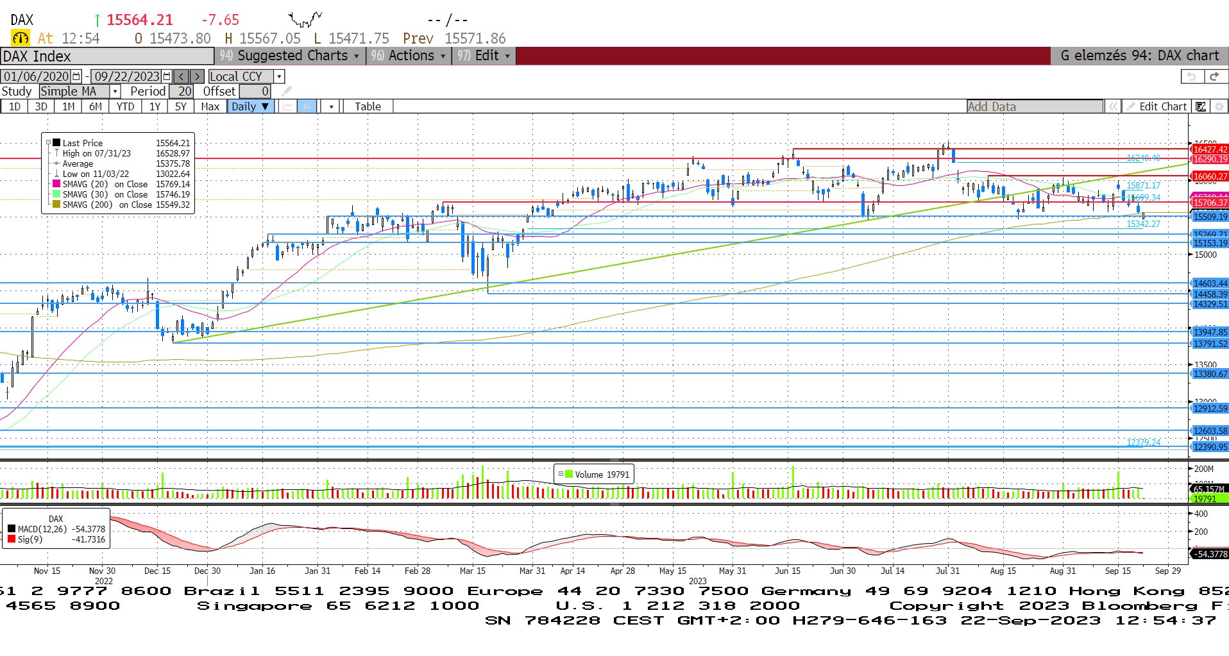
Task: Collapse the Last Price legend tree
Action: [48, 143]
